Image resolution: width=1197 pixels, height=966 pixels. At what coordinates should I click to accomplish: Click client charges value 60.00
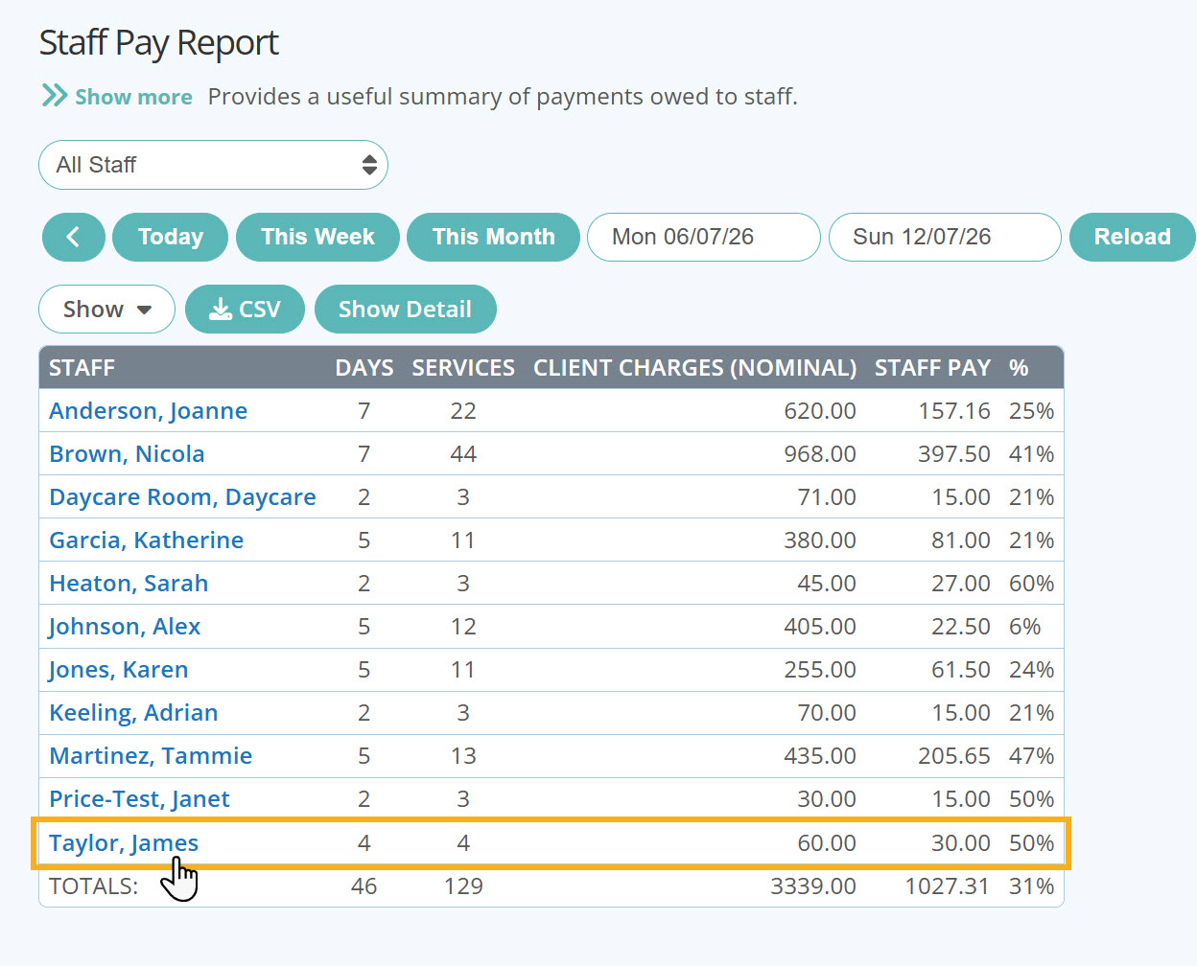click(x=827, y=843)
